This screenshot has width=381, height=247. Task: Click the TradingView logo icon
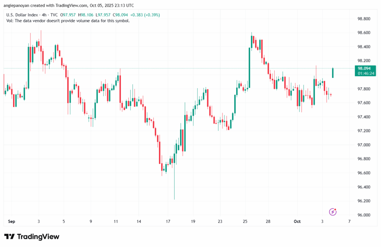[x=10, y=237]
